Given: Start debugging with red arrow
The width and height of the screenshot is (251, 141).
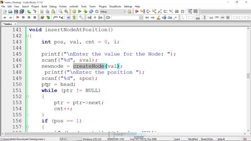Looking at the screenshot, I should click(137, 11).
